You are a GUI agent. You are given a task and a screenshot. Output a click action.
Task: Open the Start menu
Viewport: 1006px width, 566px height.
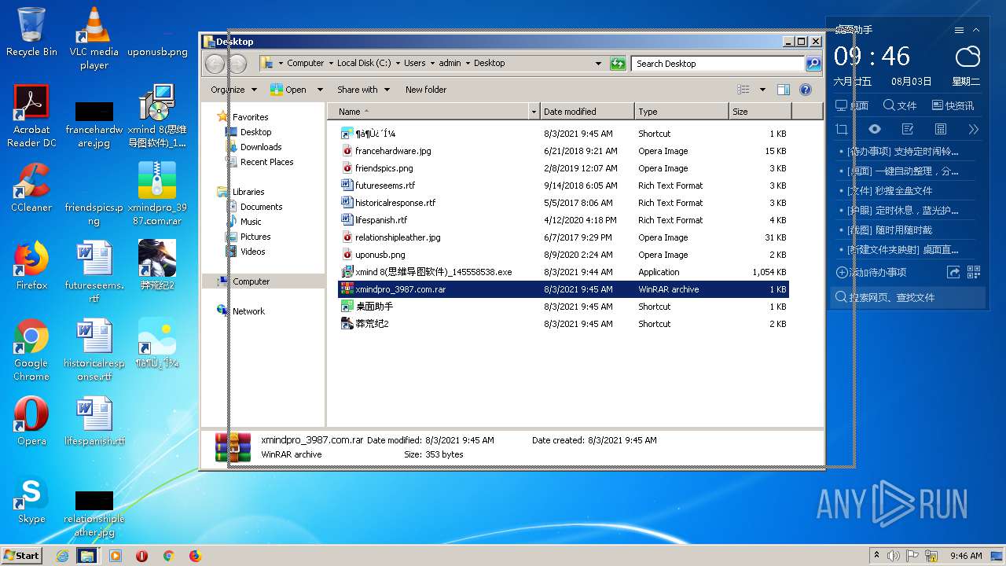[x=21, y=555]
